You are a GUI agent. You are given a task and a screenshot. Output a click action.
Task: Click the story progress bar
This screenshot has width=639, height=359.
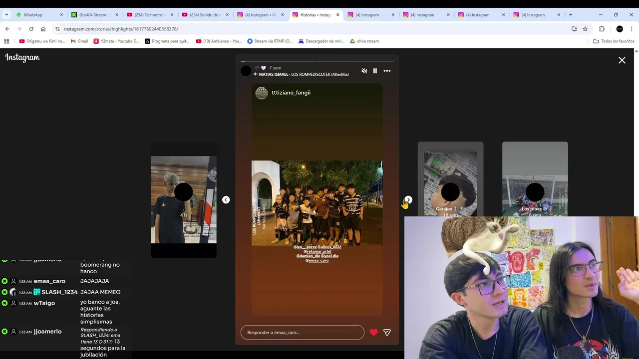(317, 61)
